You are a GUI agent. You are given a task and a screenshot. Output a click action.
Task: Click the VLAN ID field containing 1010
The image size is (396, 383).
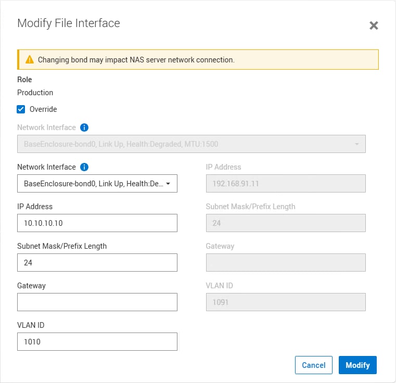point(97,341)
